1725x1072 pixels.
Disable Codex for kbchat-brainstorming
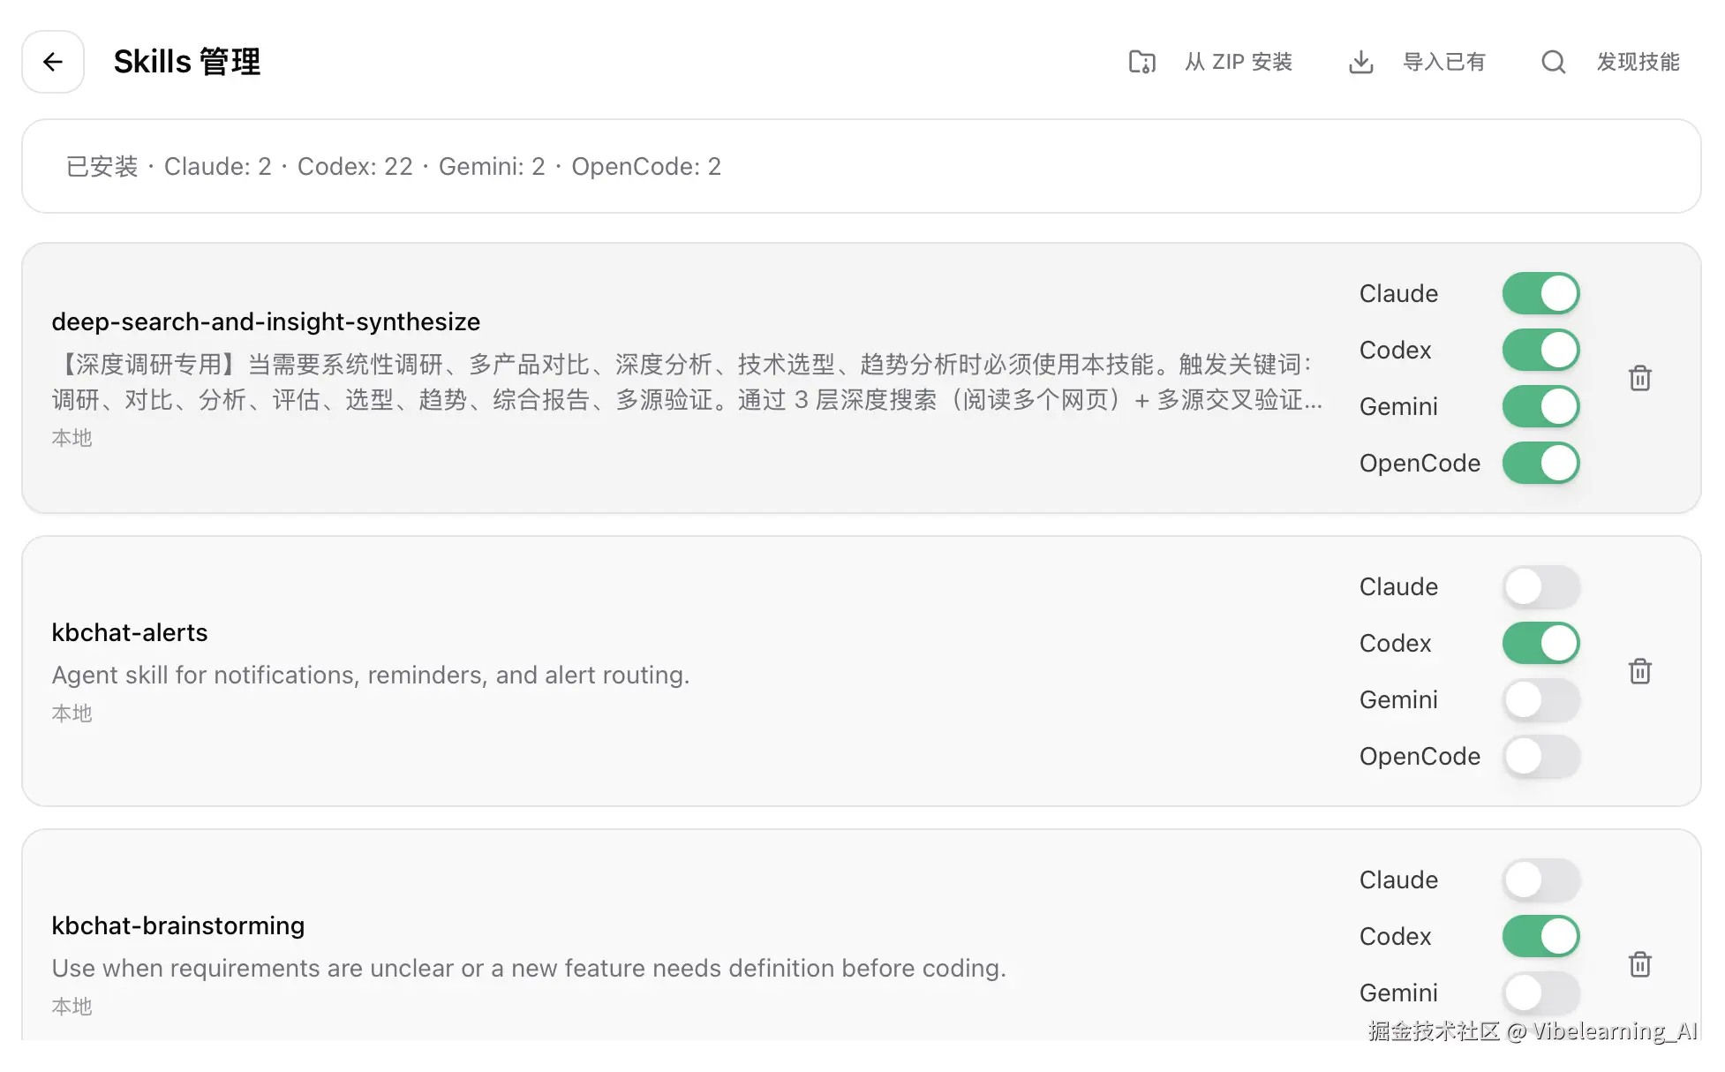(1540, 936)
